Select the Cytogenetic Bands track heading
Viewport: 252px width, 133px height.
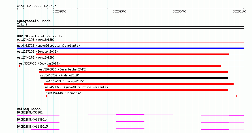pos(34,21)
